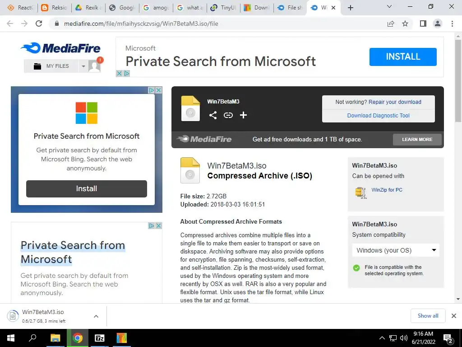Open the Chrome profile icon
The height and width of the screenshot is (347, 462).
(438, 23)
